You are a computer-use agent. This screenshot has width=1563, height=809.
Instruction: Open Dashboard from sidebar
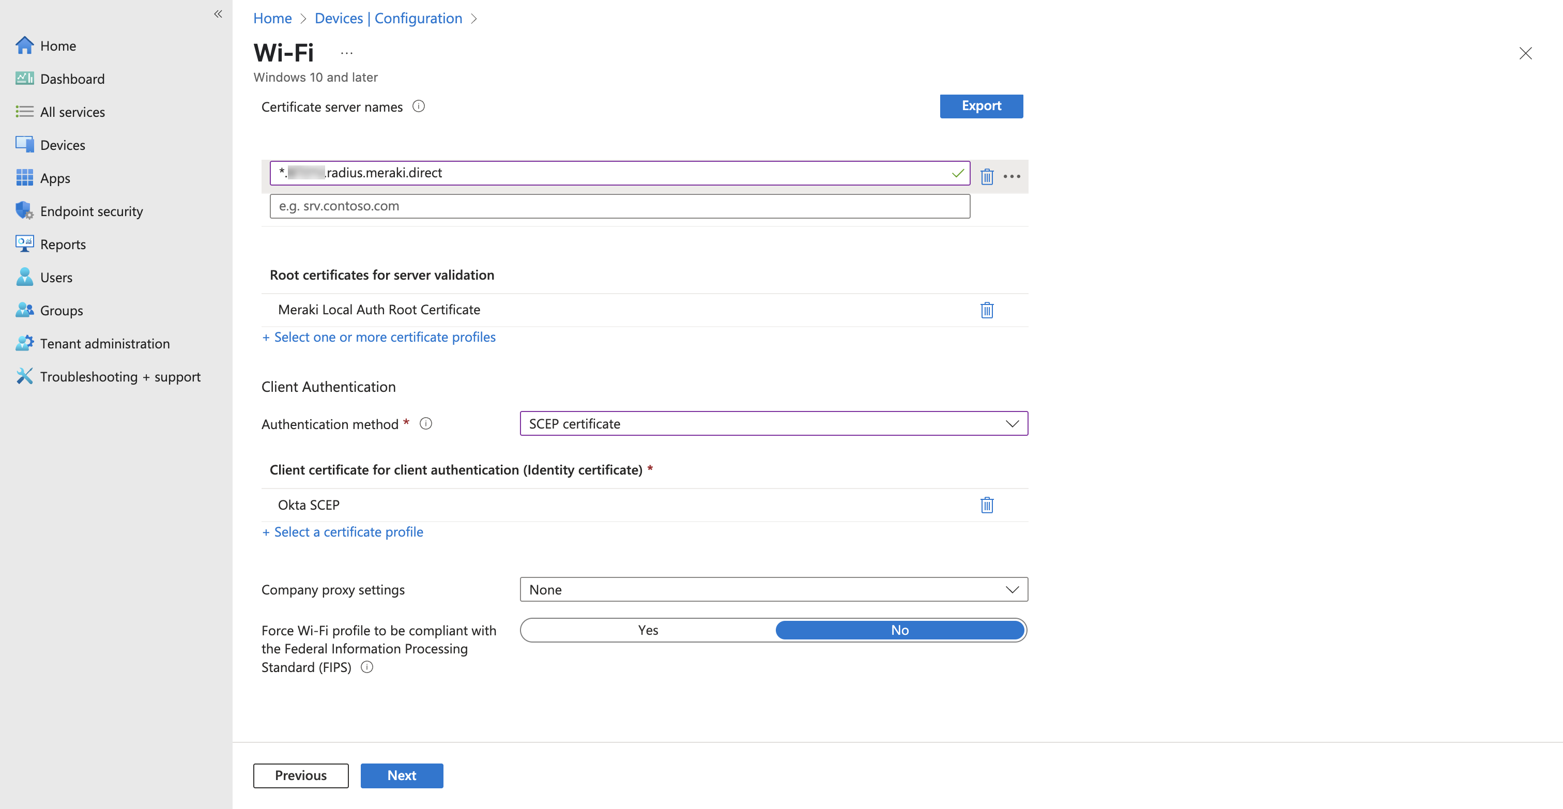click(x=72, y=79)
